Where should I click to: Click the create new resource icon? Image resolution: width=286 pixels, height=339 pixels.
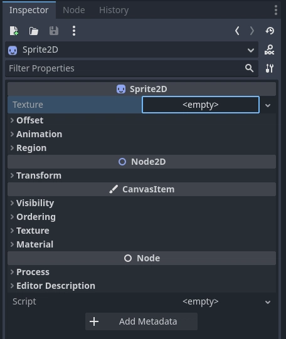pos(14,31)
